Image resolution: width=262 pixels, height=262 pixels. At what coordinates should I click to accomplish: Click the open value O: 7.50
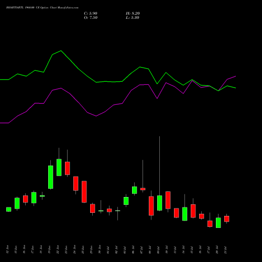(91, 18)
